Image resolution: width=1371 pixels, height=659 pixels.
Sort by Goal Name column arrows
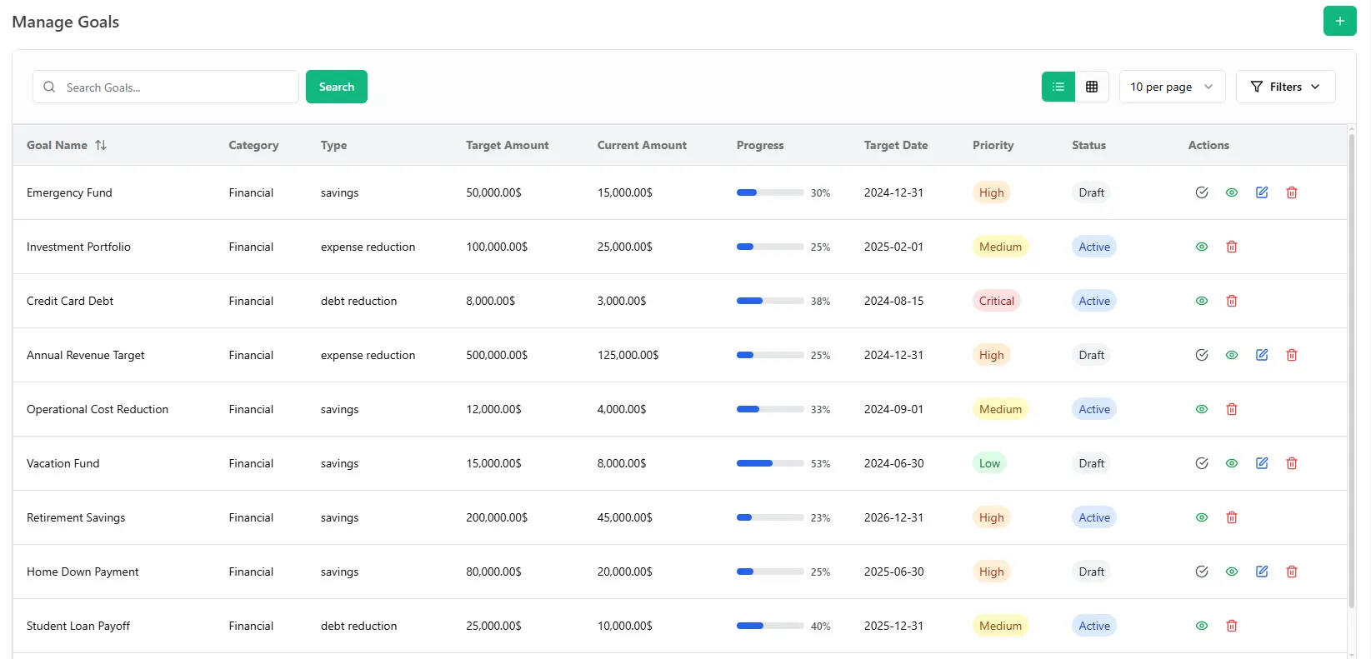[x=101, y=145]
